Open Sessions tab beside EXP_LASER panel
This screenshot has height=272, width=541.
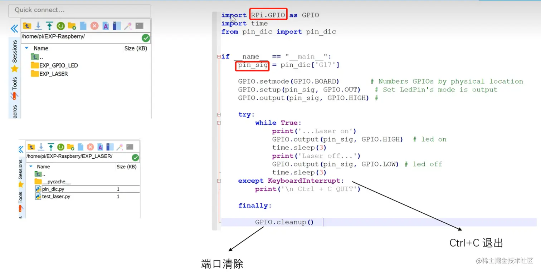[x=20, y=169]
